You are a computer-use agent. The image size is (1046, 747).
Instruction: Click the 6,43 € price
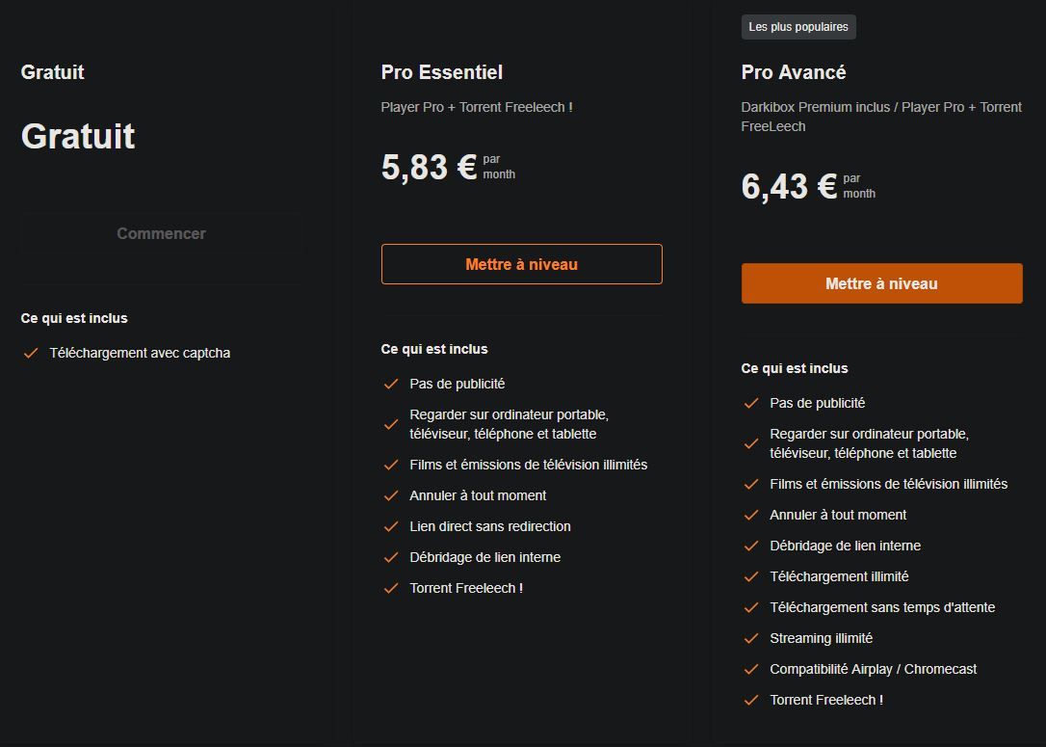789,186
